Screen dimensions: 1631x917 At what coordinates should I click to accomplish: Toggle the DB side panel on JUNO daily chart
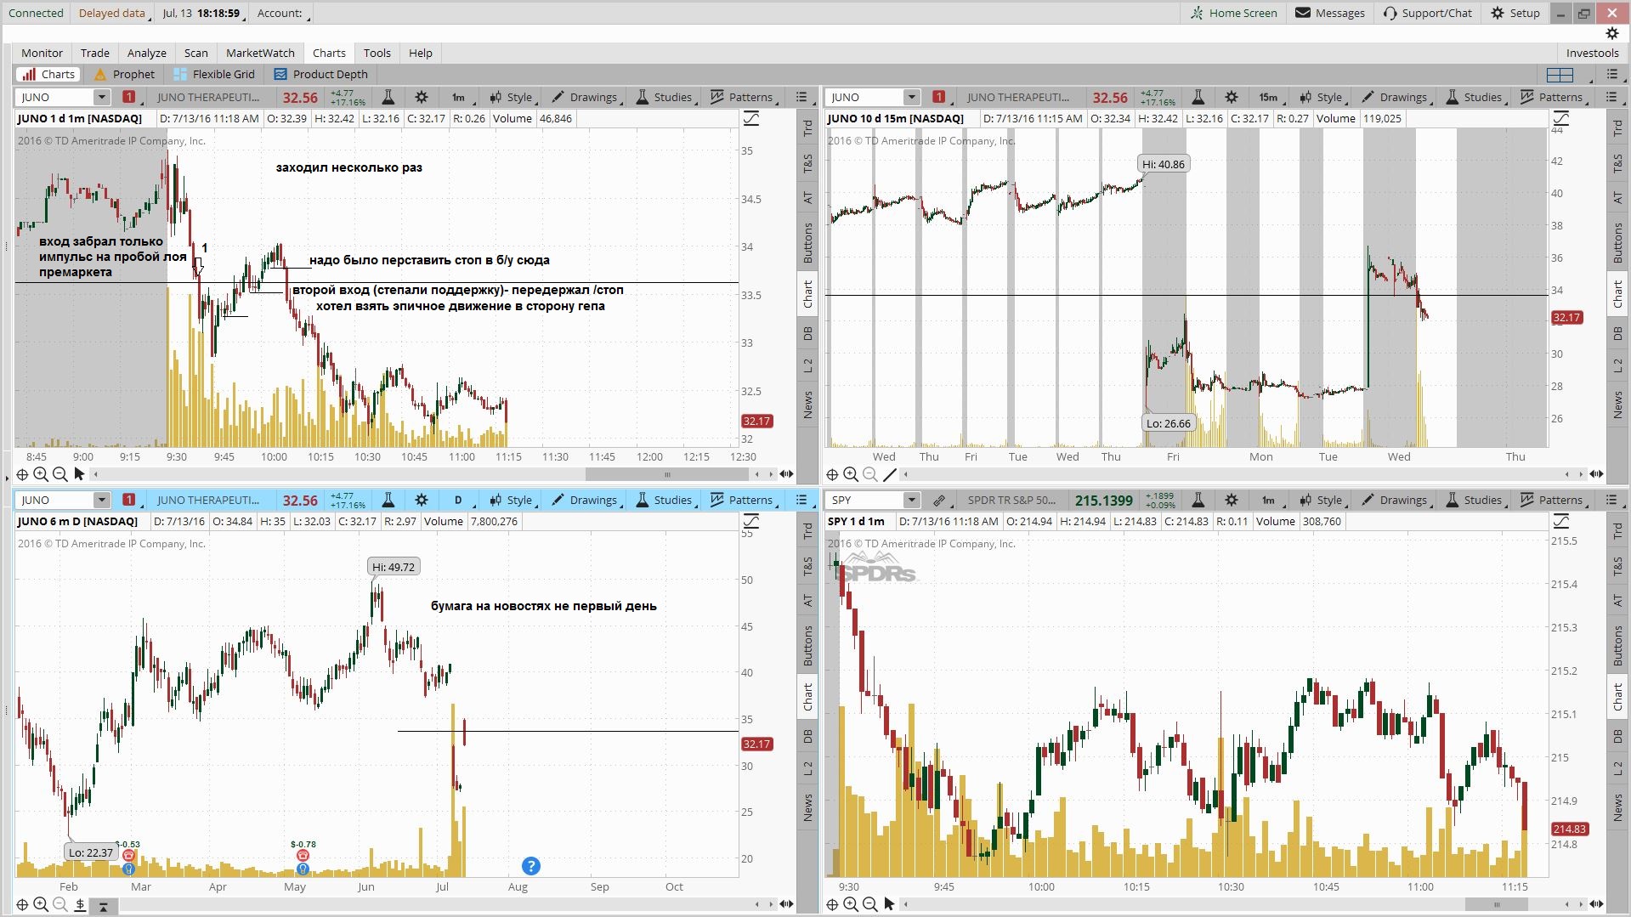(807, 736)
